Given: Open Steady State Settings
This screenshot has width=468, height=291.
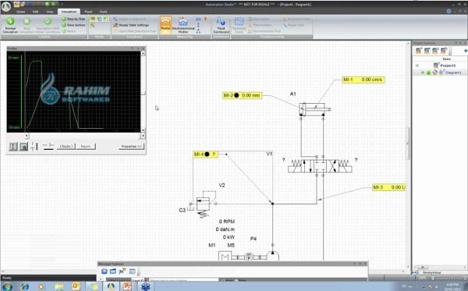Looking at the screenshot, I should (x=131, y=25).
